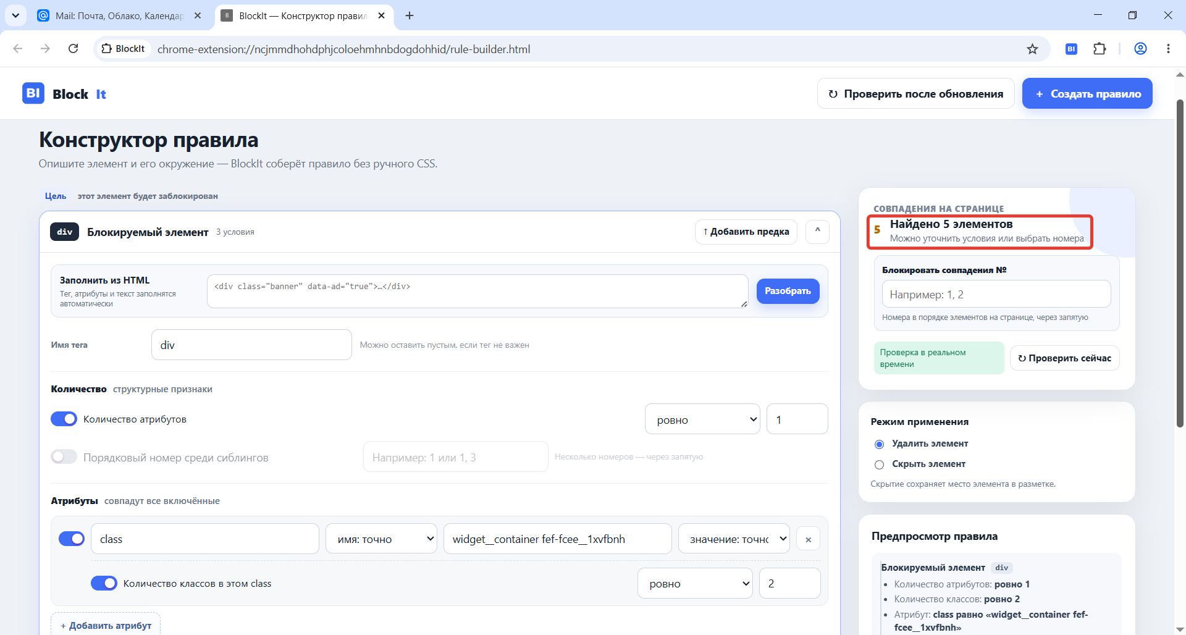This screenshot has width=1186, height=635.
Task: Switch to the BlockIt Конструктор правил tab
Action: click(x=303, y=15)
